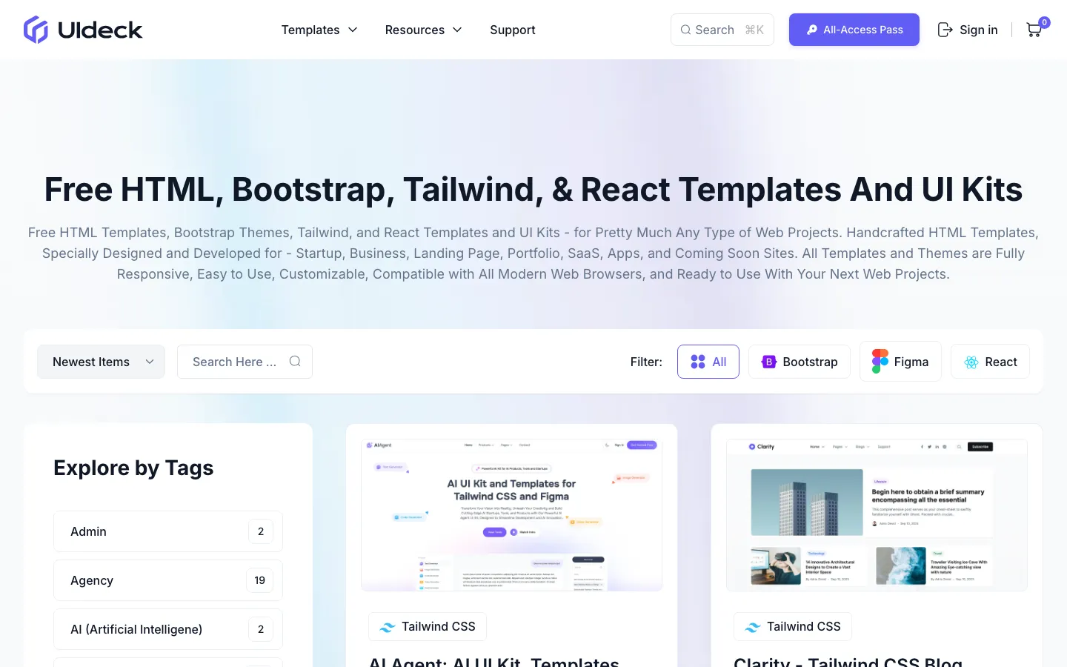Filter templates by Bootstrap
This screenshot has height=667, width=1067.
coord(800,362)
